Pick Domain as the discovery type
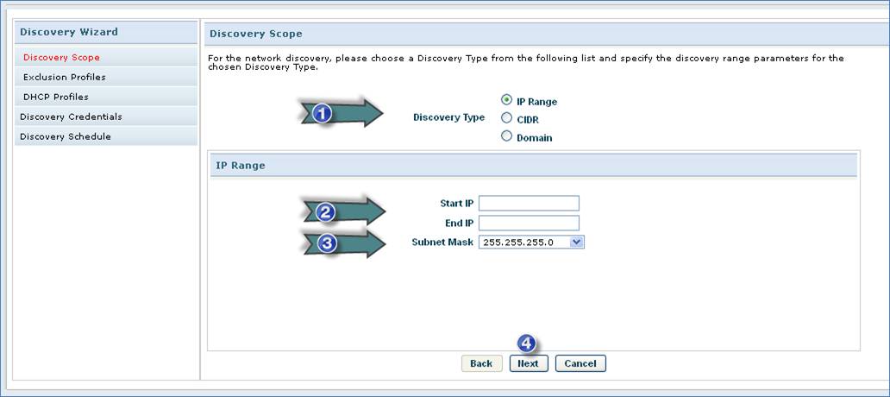Viewport: 890px width, 397px height. [x=507, y=136]
